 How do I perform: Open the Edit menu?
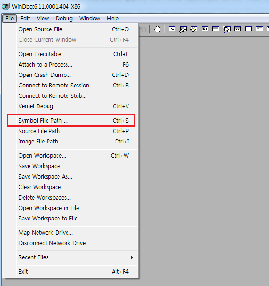(x=25, y=19)
